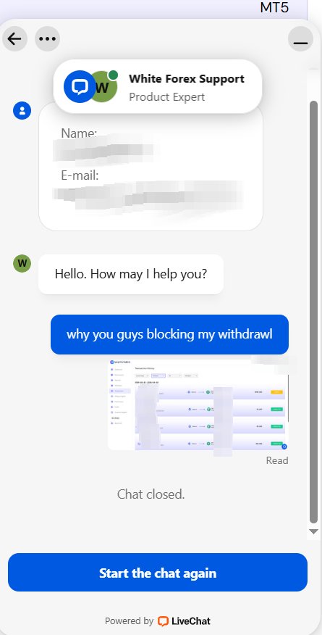Click 'Start the chat again' button
The width and height of the screenshot is (322, 635).
pos(158,573)
